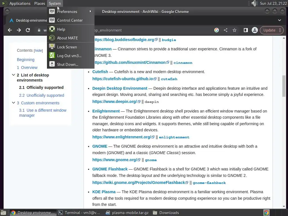Image resolution: width=288 pixels, height=216 pixels.
Task: Click the Google search icon in address bar
Action: pos(217,30)
